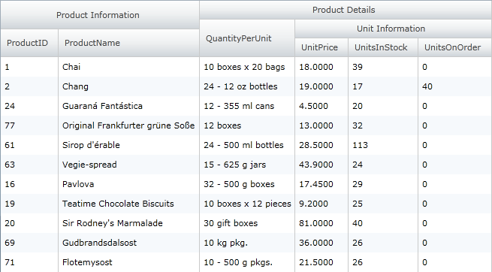
Task: Sort by the UnitsInStock column header
Action: [x=383, y=47]
